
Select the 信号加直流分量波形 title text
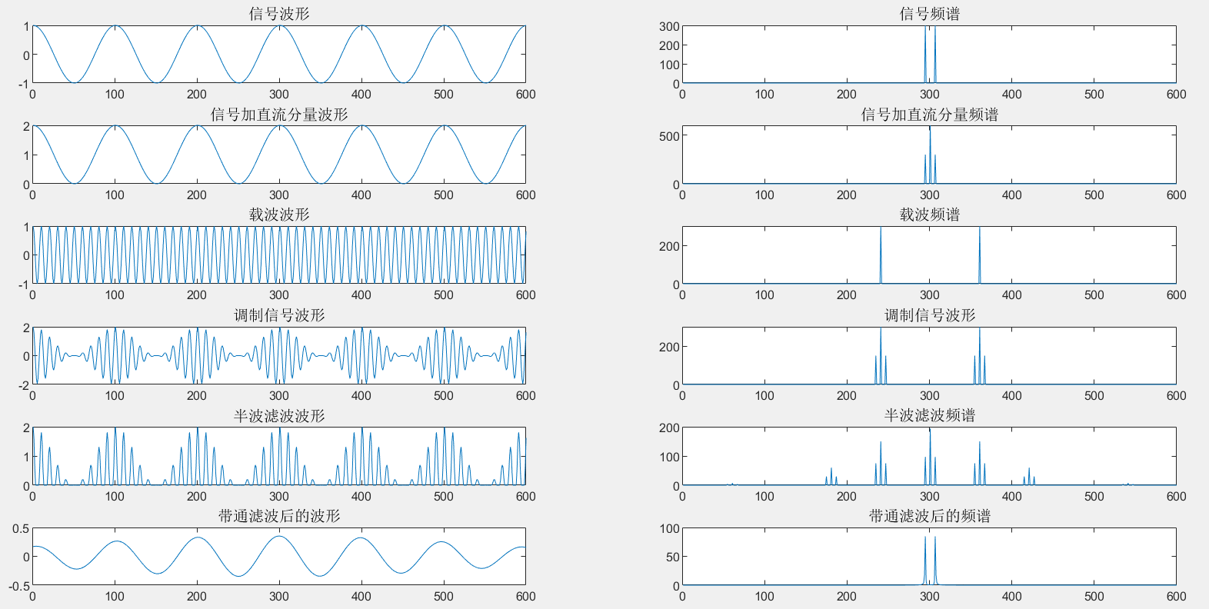pyautogui.click(x=279, y=115)
